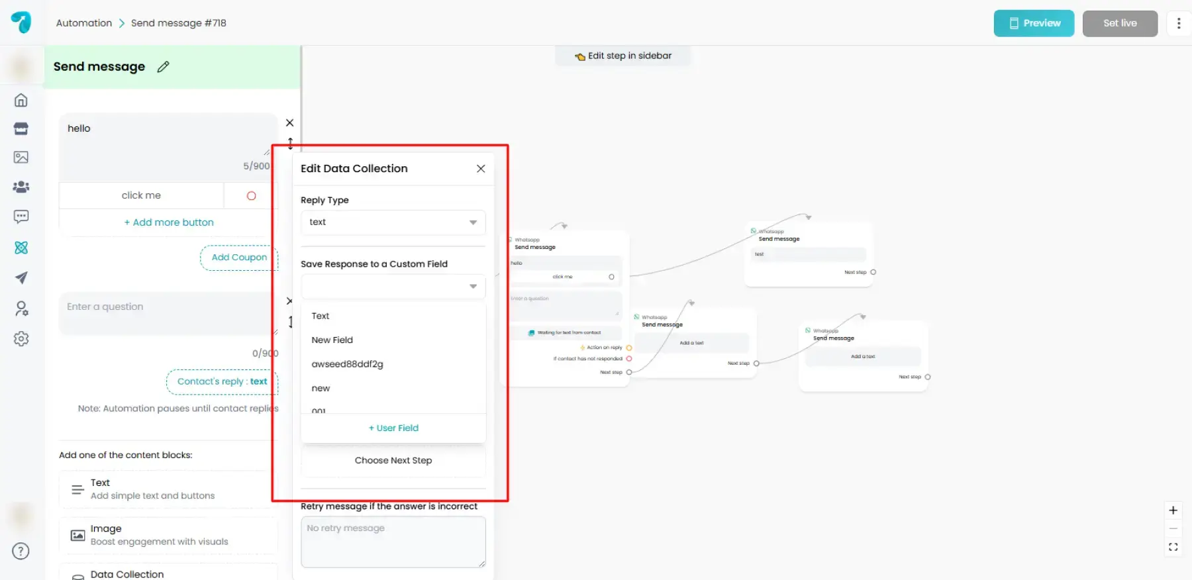Open the three-dot more options menu
This screenshot has height=580, width=1192.
pyautogui.click(x=1178, y=24)
